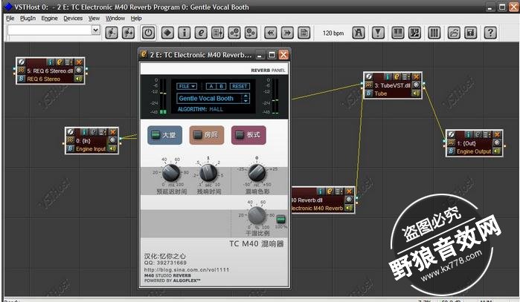This screenshot has width=520, height=302.
Task: Click the diamond-shaped toolbar button
Action: (x=167, y=33)
